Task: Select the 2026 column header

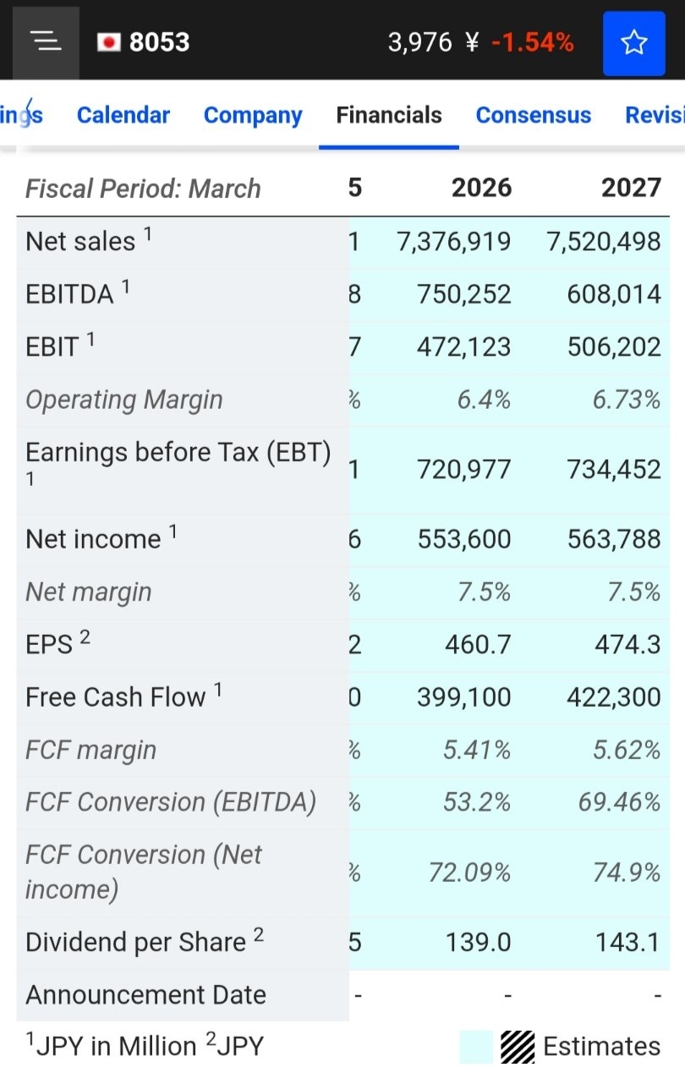Action: point(481,188)
